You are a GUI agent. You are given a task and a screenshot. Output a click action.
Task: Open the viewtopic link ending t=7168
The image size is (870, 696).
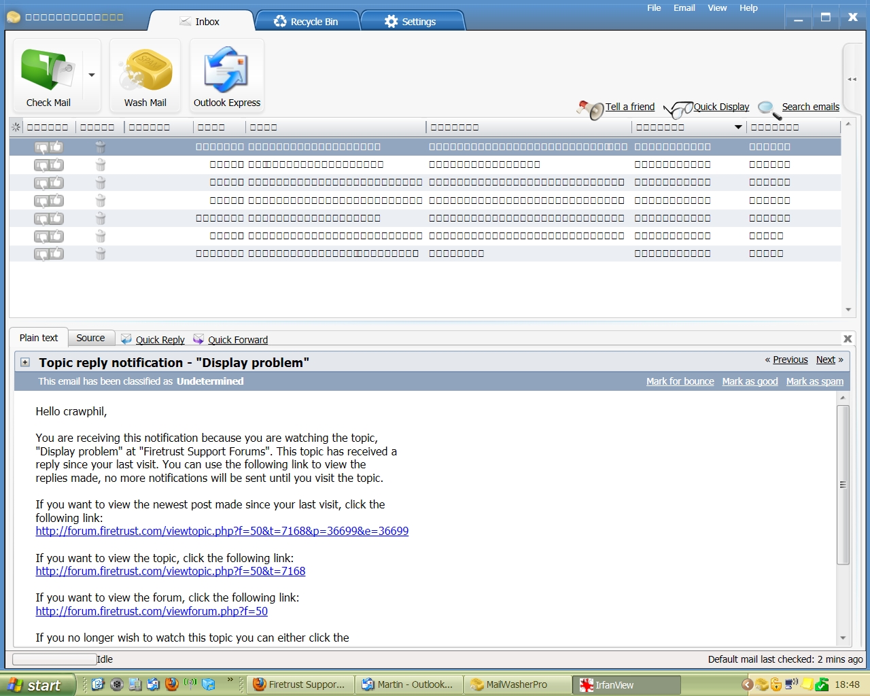click(171, 571)
